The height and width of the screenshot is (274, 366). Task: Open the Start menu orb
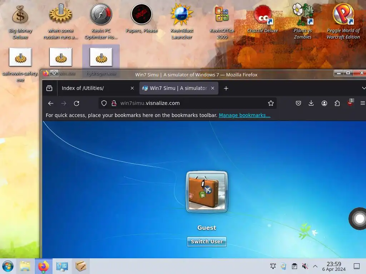tap(8, 266)
